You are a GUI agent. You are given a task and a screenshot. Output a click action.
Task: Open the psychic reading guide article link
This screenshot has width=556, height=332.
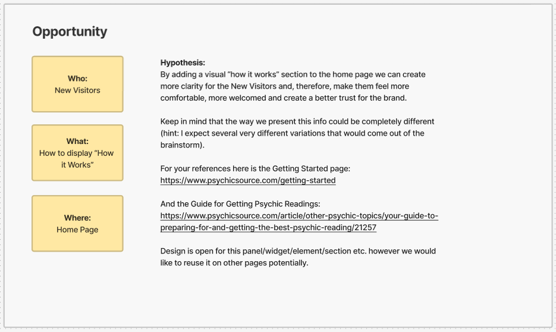[299, 221]
